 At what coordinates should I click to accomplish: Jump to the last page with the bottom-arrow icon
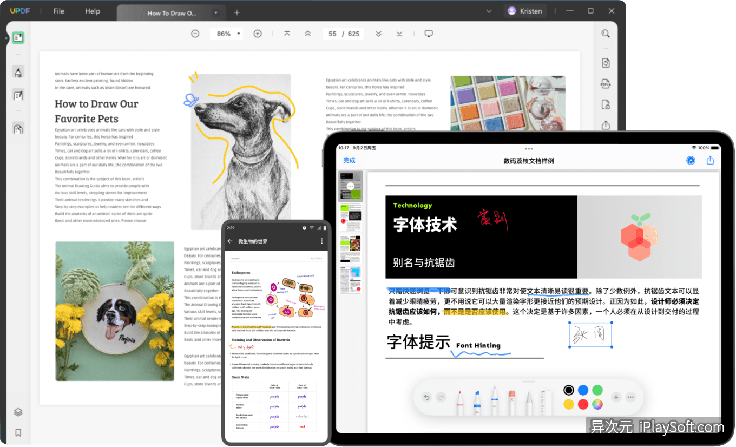tap(399, 33)
